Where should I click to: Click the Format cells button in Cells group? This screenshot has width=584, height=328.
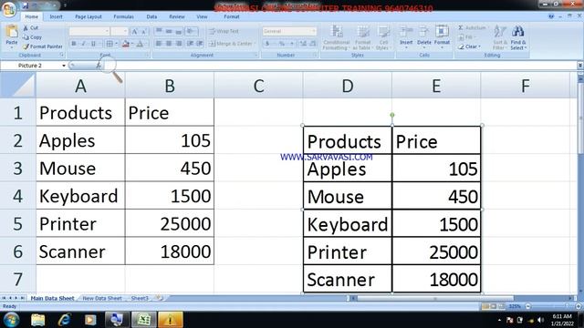pos(442,37)
